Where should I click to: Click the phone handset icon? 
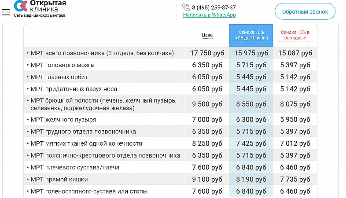186,7
